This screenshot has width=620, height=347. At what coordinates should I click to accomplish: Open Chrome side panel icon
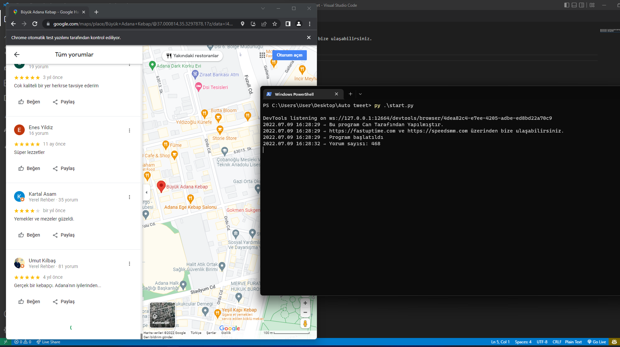pyautogui.click(x=288, y=24)
